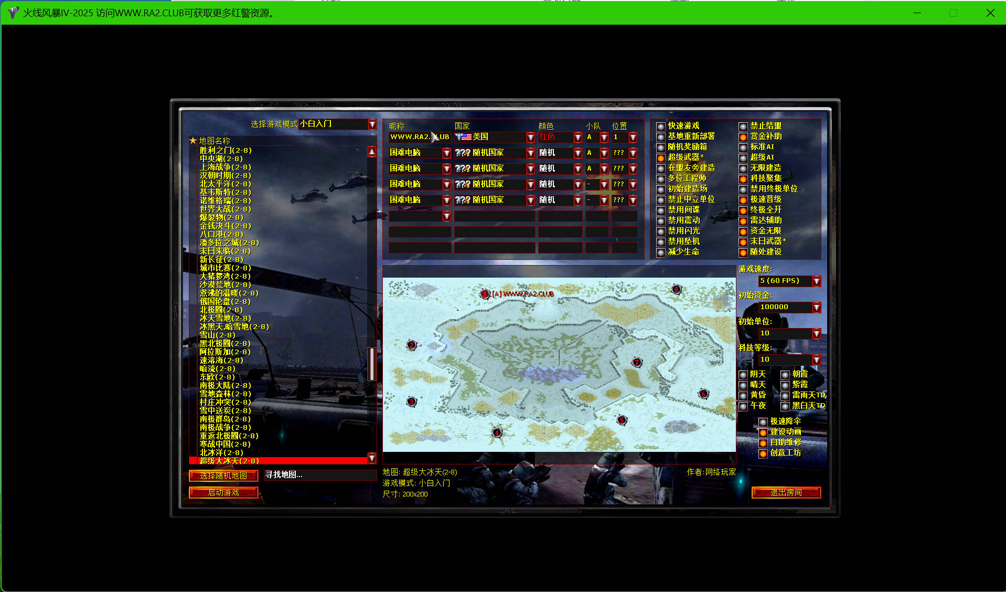
Task: Click start position marker 5 on the map
Action: (x=622, y=420)
